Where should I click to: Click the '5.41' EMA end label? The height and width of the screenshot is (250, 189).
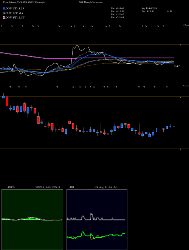(177, 66)
